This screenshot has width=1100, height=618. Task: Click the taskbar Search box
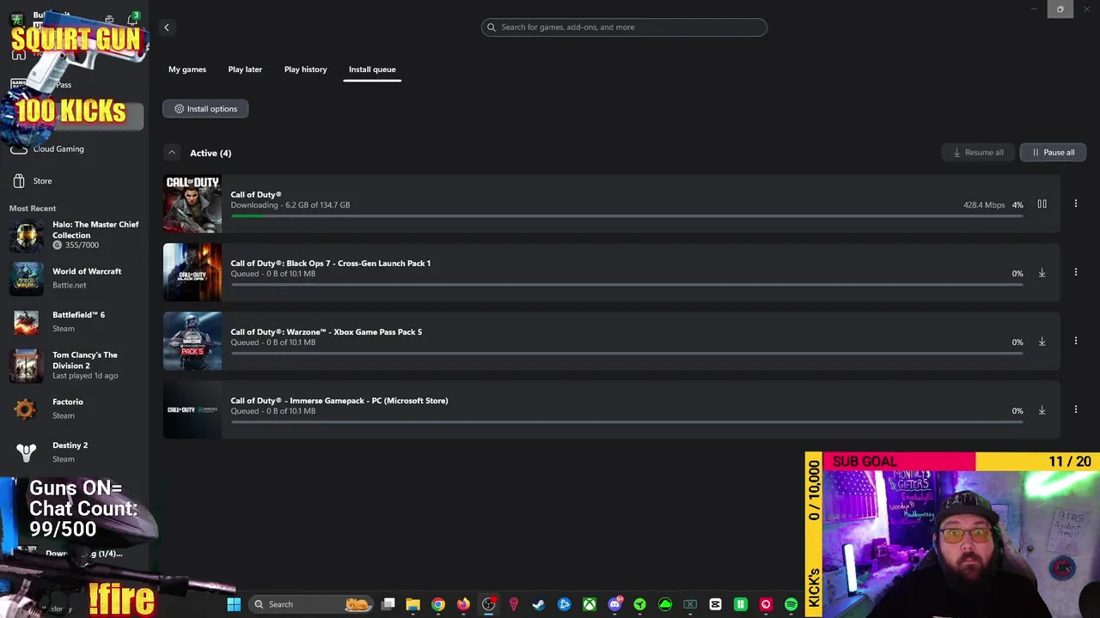311,604
